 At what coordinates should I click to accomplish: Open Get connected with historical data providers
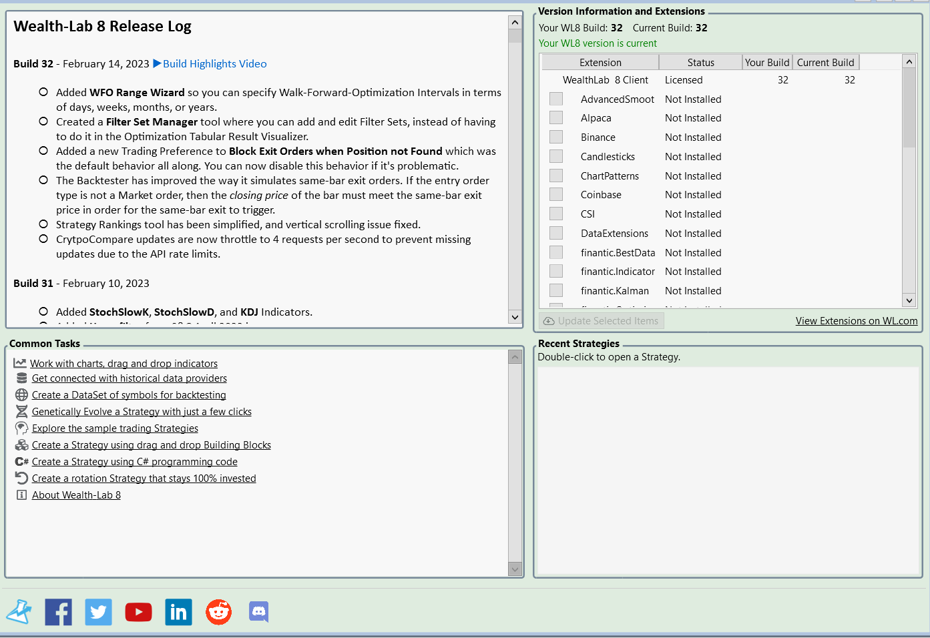[x=130, y=378]
